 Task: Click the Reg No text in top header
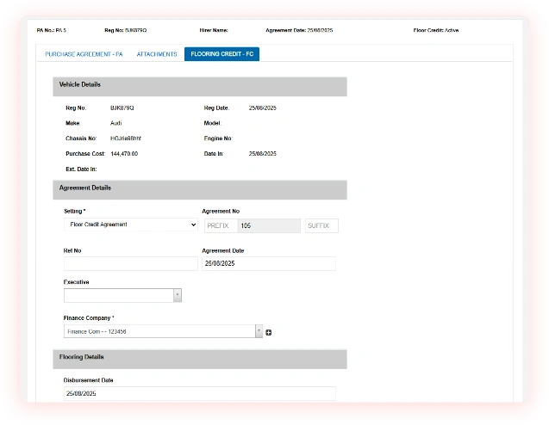125,30
